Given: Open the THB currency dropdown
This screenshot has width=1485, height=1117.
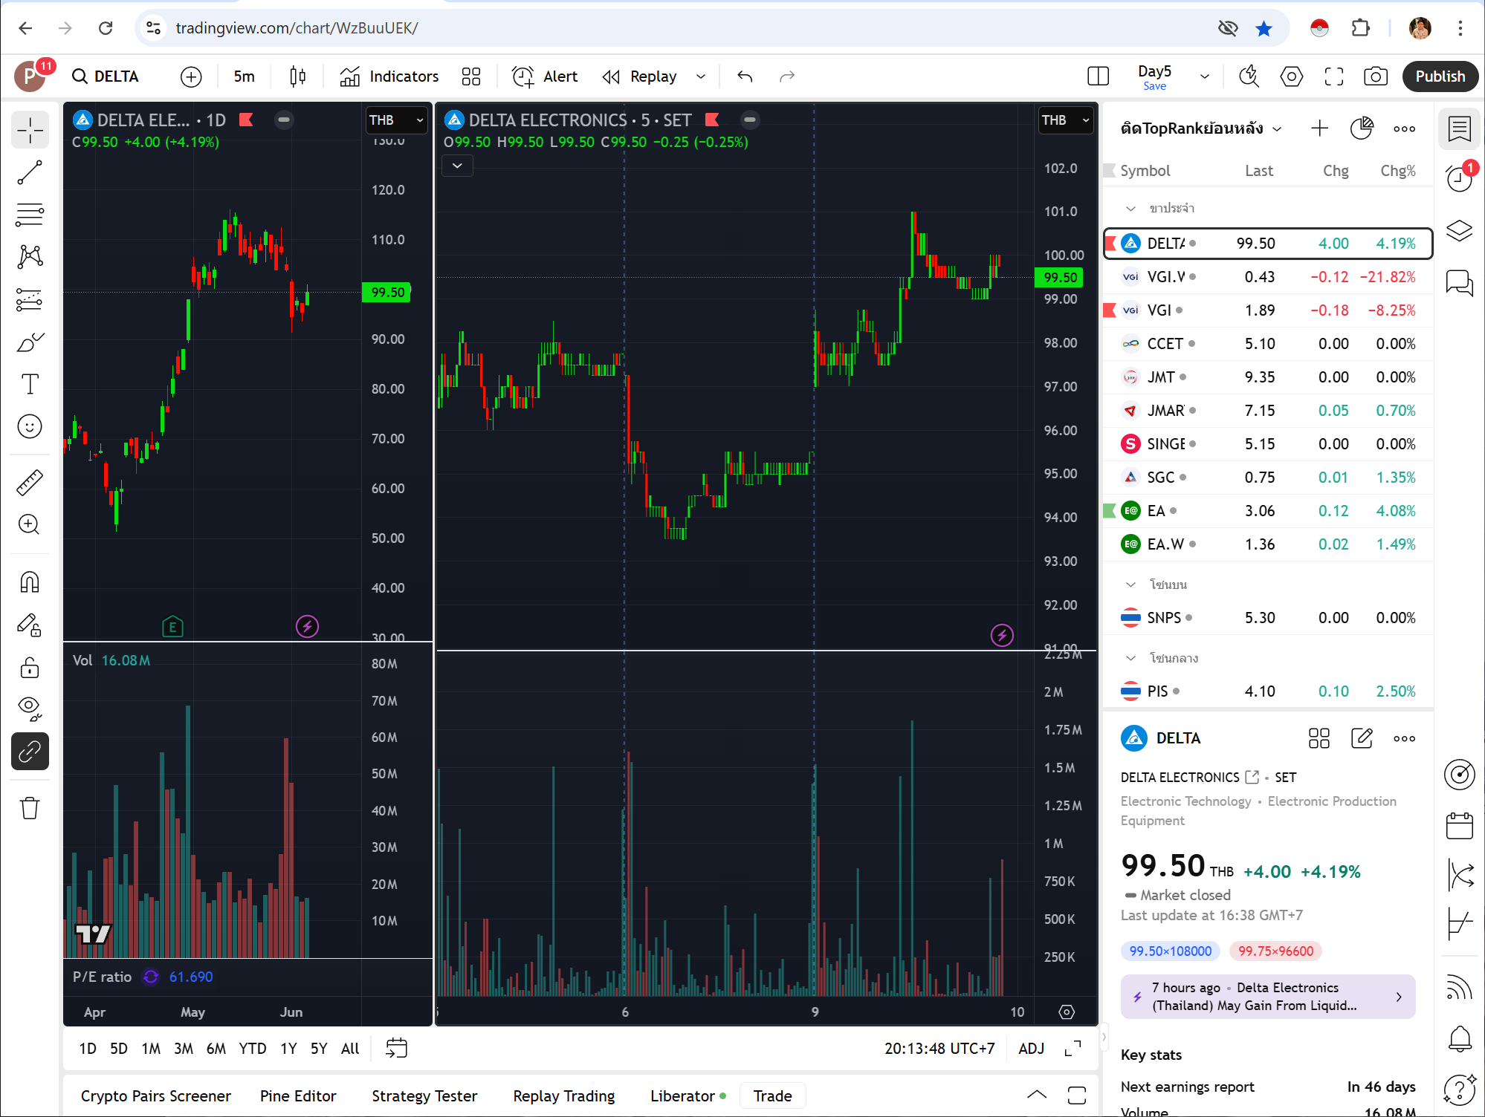Looking at the screenshot, I should point(397,120).
